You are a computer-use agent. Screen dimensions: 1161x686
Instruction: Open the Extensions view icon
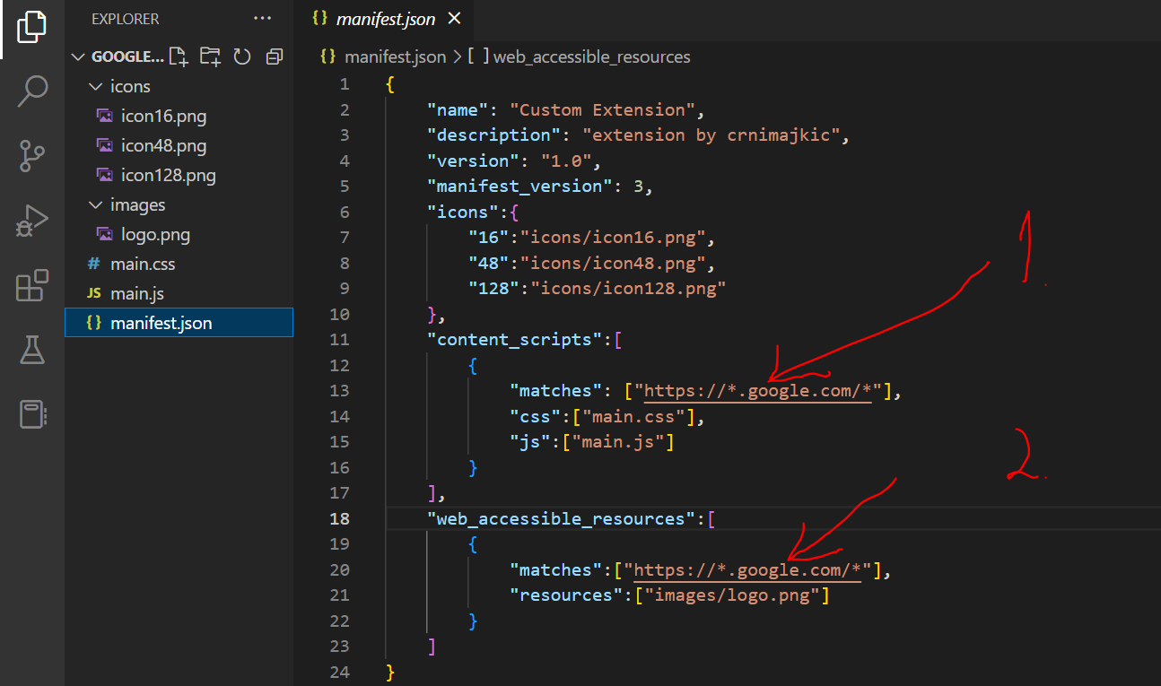(x=32, y=285)
